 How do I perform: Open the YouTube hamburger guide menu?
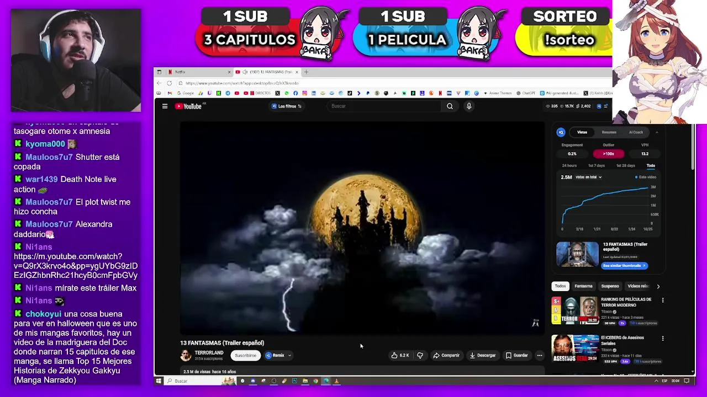click(x=165, y=106)
